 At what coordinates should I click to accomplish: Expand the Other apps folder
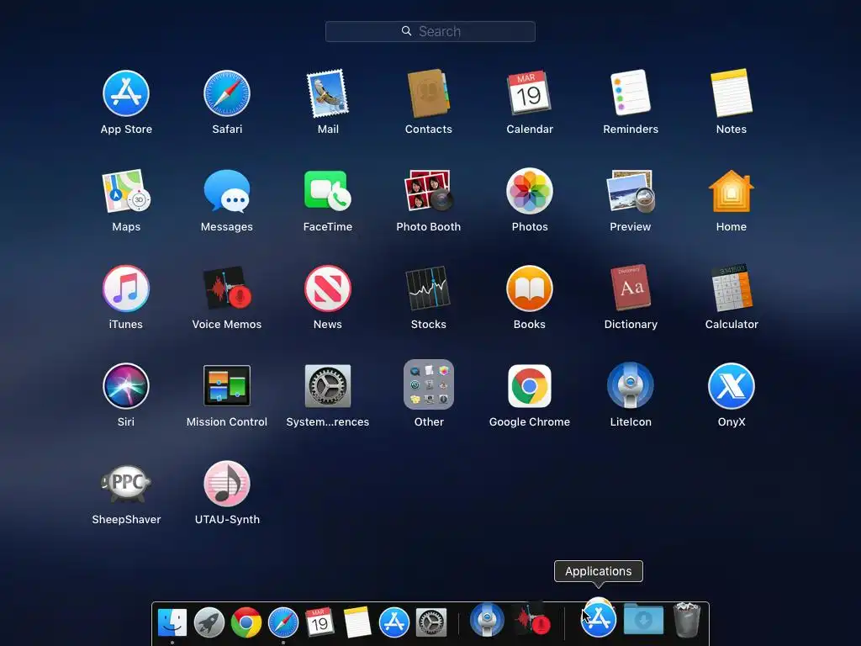tap(428, 384)
